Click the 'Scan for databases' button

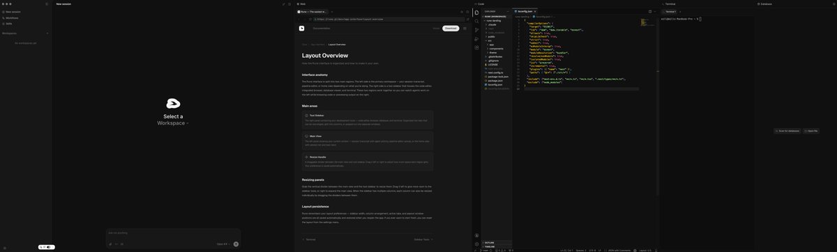point(787,131)
